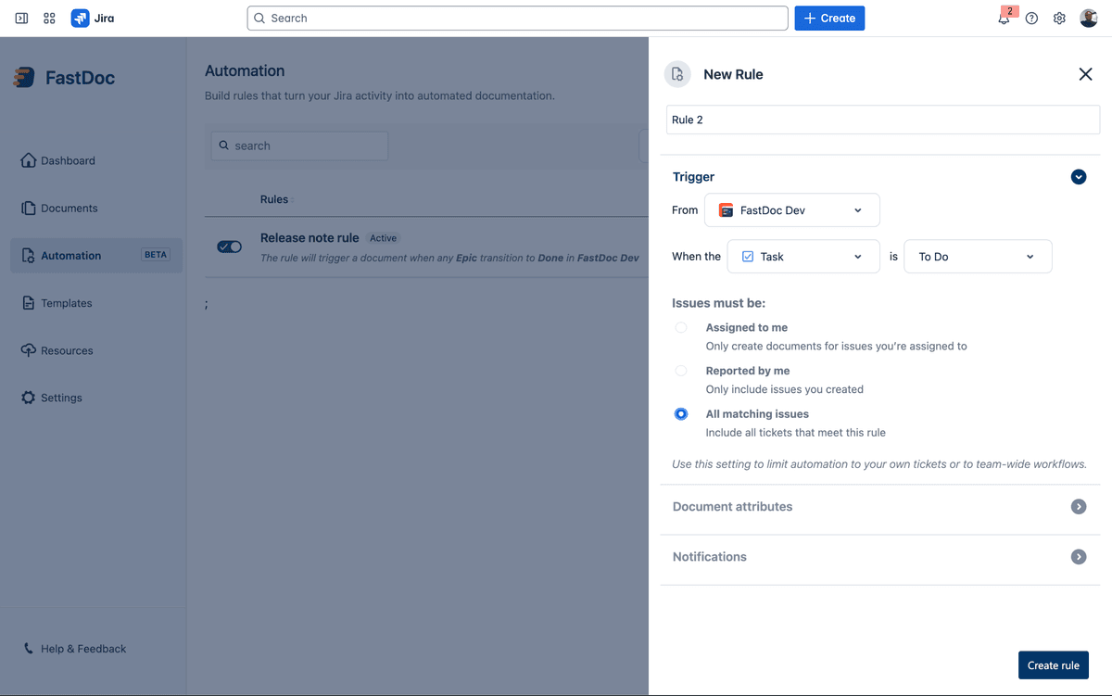
Task: Switch to the Automation section
Action: tap(73, 255)
